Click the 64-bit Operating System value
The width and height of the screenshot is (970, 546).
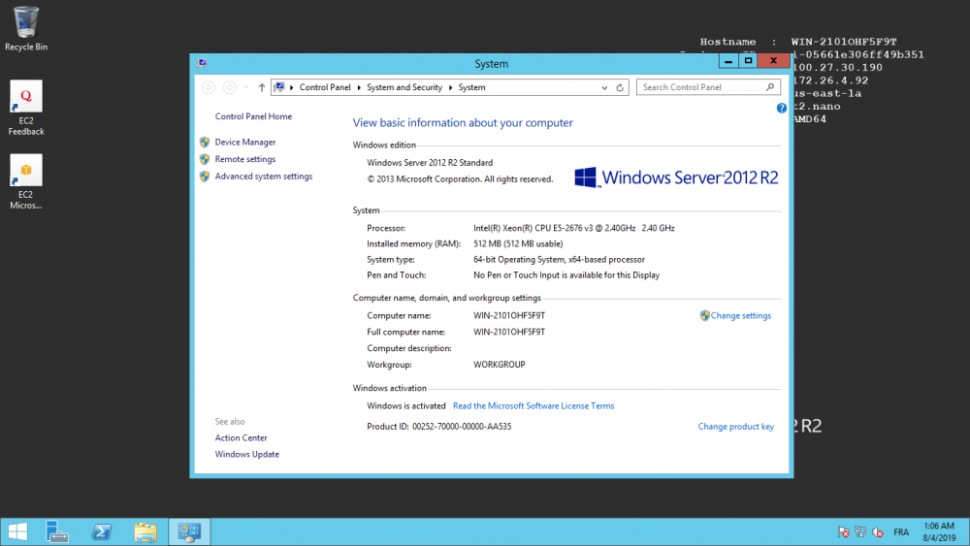pos(559,260)
